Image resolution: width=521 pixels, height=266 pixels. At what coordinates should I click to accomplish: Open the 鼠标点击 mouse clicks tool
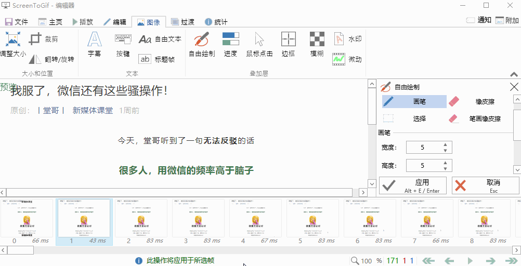(259, 45)
